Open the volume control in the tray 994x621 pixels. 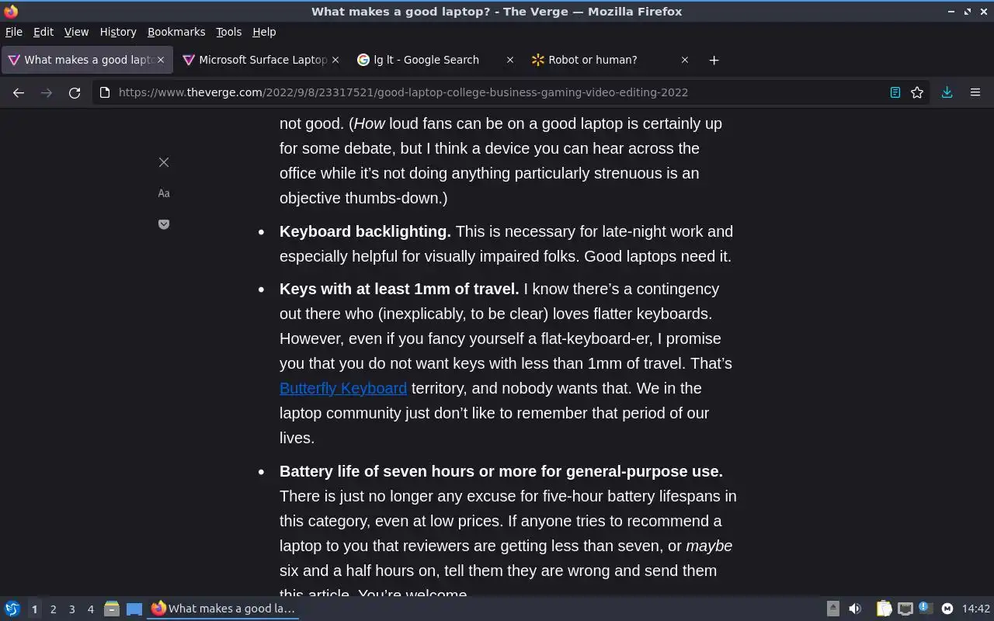pyautogui.click(x=855, y=609)
